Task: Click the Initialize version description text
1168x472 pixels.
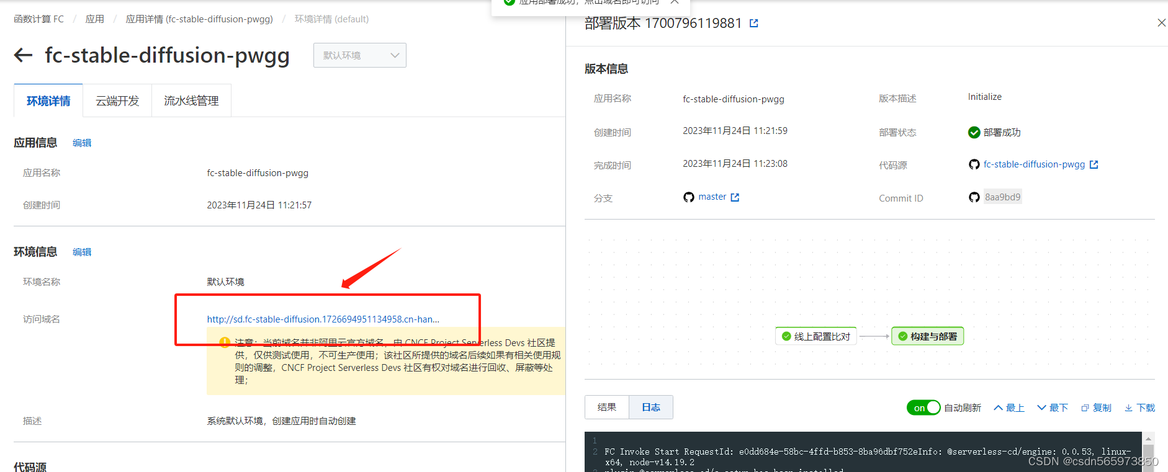Action: 985,97
